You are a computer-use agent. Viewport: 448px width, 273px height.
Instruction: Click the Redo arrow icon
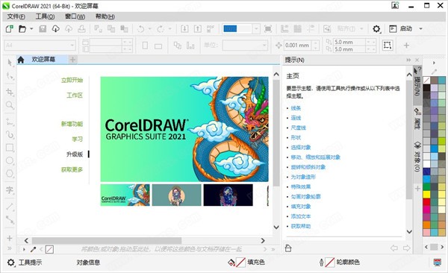pyautogui.click(x=161, y=29)
